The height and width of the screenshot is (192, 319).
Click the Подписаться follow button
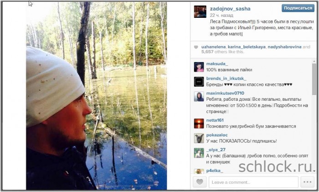(x=298, y=8)
